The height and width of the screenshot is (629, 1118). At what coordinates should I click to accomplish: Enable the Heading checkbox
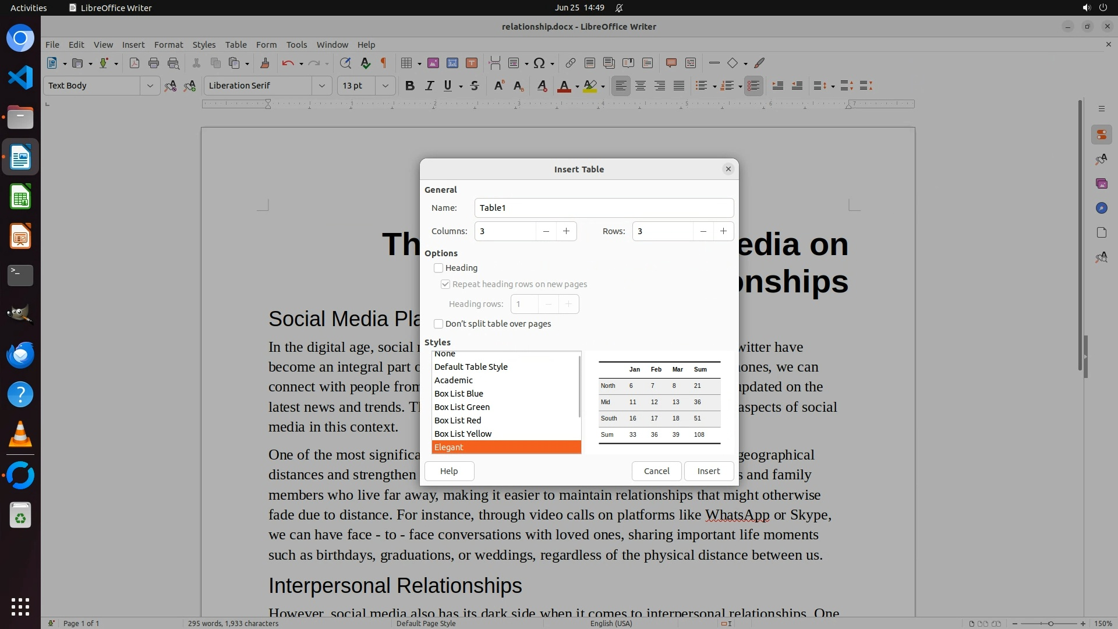pyautogui.click(x=438, y=268)
